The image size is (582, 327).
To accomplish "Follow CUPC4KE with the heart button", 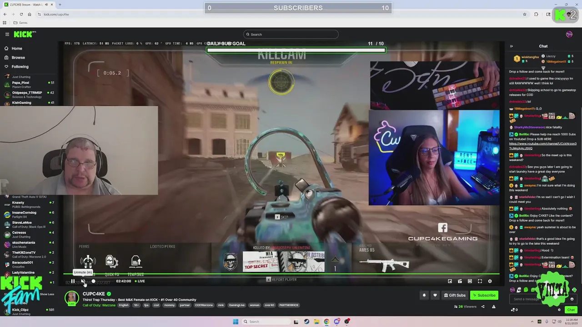I will 435,295.
